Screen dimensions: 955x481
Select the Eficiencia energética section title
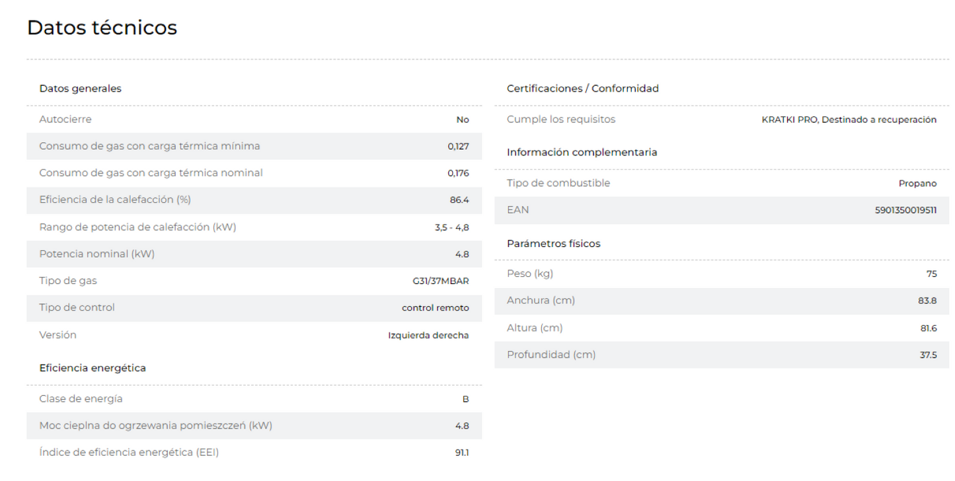[x=93, y=368]
